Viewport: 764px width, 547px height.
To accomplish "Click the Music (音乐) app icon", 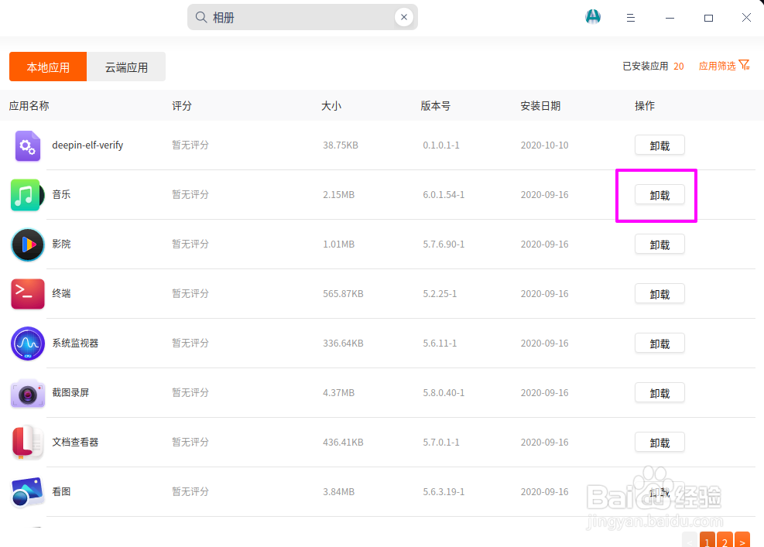I will coord(26,195).
